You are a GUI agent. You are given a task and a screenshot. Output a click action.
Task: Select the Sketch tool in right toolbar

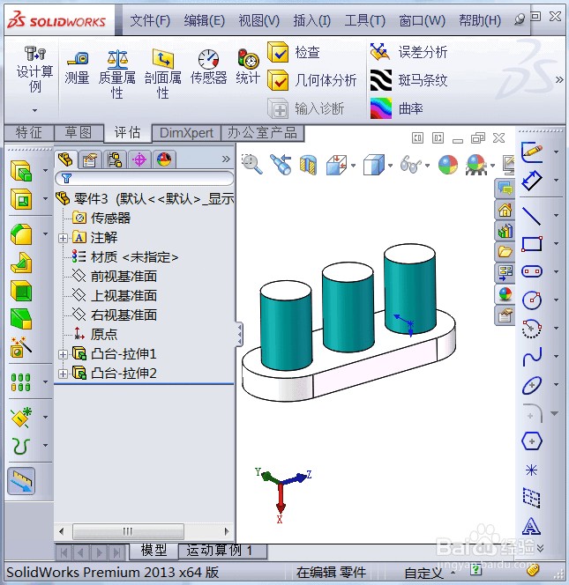coord(532,152)
